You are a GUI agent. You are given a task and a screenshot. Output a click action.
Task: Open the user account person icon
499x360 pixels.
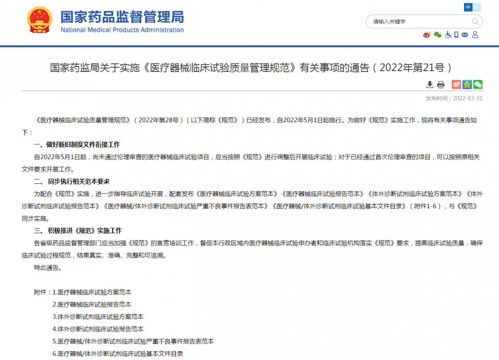475,35
